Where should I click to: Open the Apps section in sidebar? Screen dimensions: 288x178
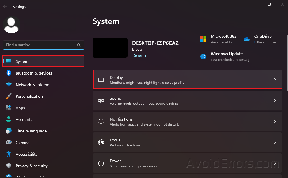(x=20, y=108)
